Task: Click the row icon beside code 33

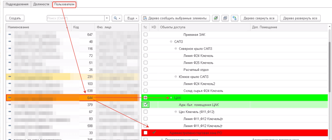Action: click(10, 133)
